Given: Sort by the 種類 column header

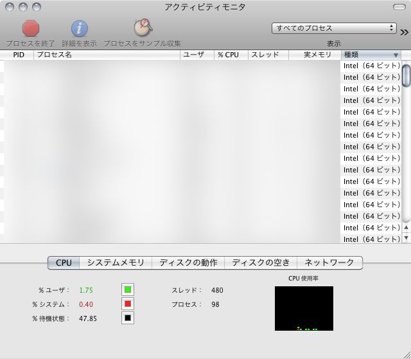Looking at the screenshot, I should coord(371,55).
